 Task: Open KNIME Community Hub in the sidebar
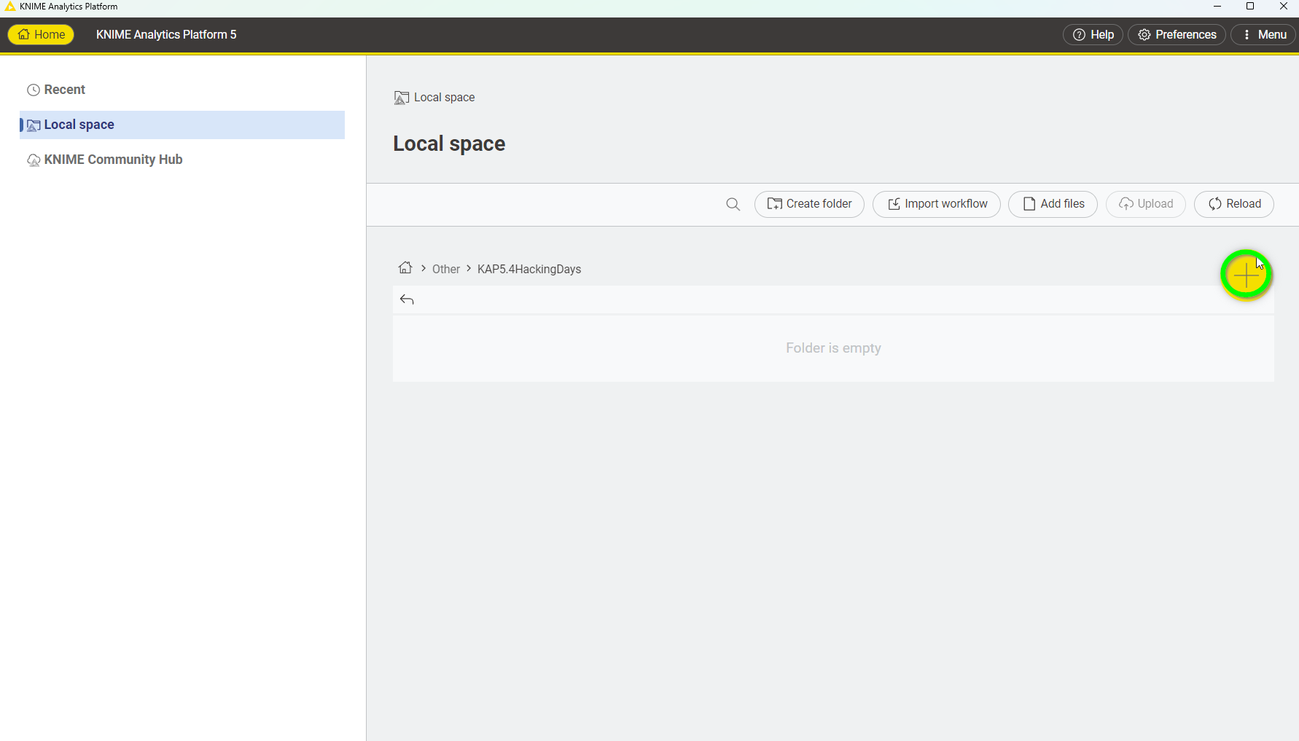(x=113, y=160)
